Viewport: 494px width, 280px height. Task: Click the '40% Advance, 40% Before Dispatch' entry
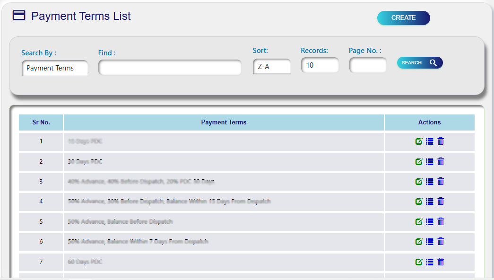pyautogui.click(x=141, y=181)
